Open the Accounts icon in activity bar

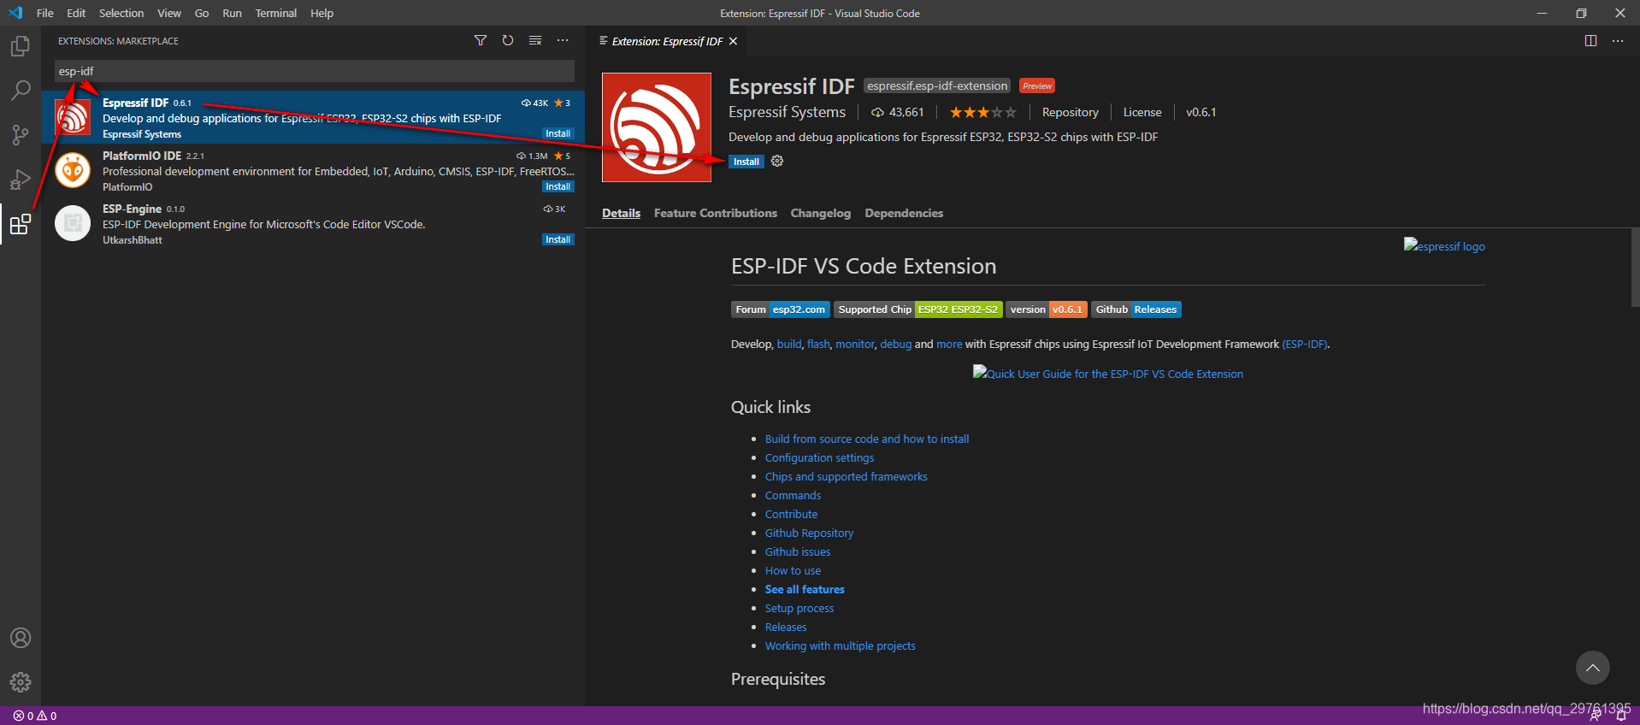(21, 638)
